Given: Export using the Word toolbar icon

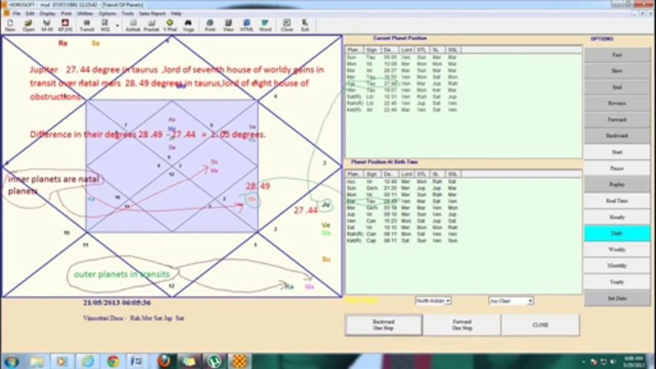Looking at the screenshot, I should (265, 26).
